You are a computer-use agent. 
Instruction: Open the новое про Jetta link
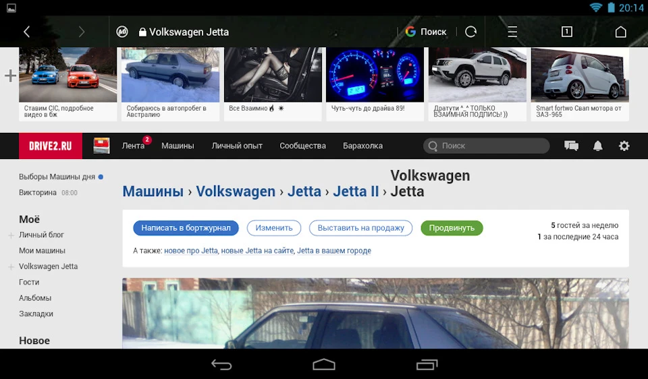click(191, 251)
